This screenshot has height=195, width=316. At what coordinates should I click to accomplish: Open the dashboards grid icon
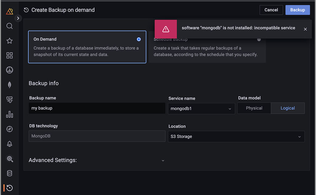point(10,56)
